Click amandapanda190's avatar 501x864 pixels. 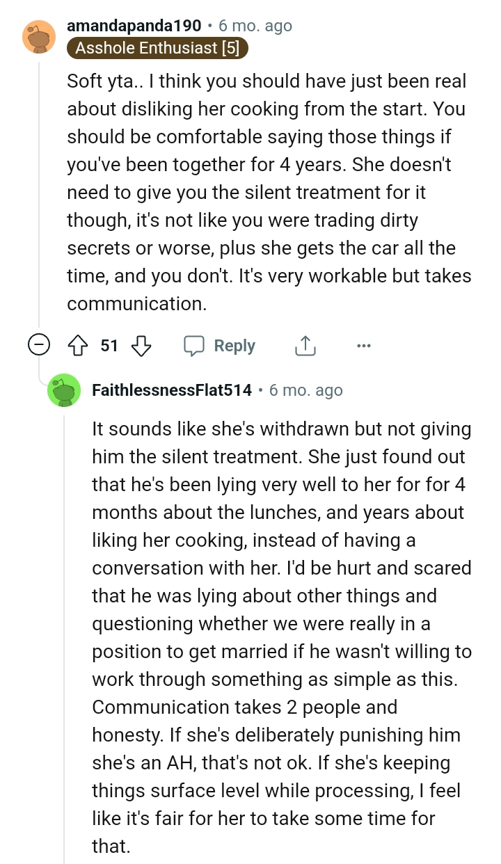[40, 38]
